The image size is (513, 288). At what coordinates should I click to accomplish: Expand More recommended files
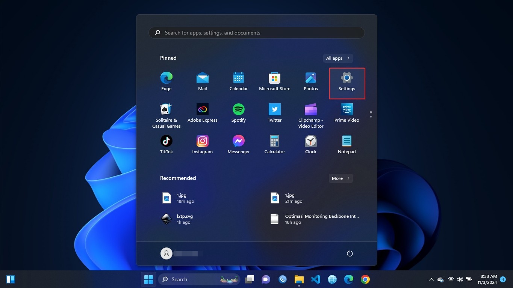pos(340,178)
